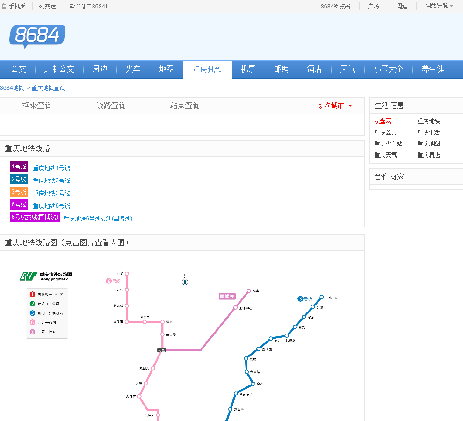Click the 3号线 label on the map
This screenshot has width=463, height=421.
305,299
